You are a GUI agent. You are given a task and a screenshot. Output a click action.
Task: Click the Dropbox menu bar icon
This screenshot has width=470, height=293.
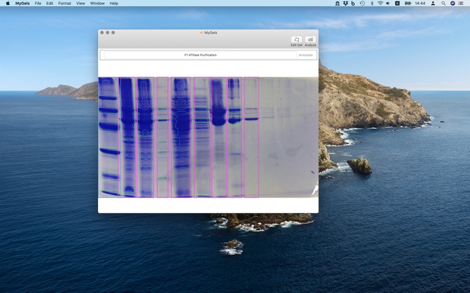pyautogui.click(x=345, y=3)
